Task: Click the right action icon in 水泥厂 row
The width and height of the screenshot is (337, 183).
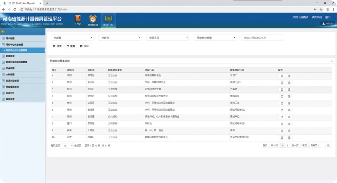Action: 289,76
